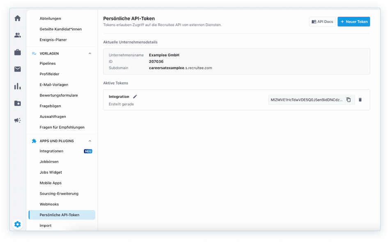Open Jobbörsen in the sidebar
The width and height of the screenshot is (390, 242).
tap(49, 162)
